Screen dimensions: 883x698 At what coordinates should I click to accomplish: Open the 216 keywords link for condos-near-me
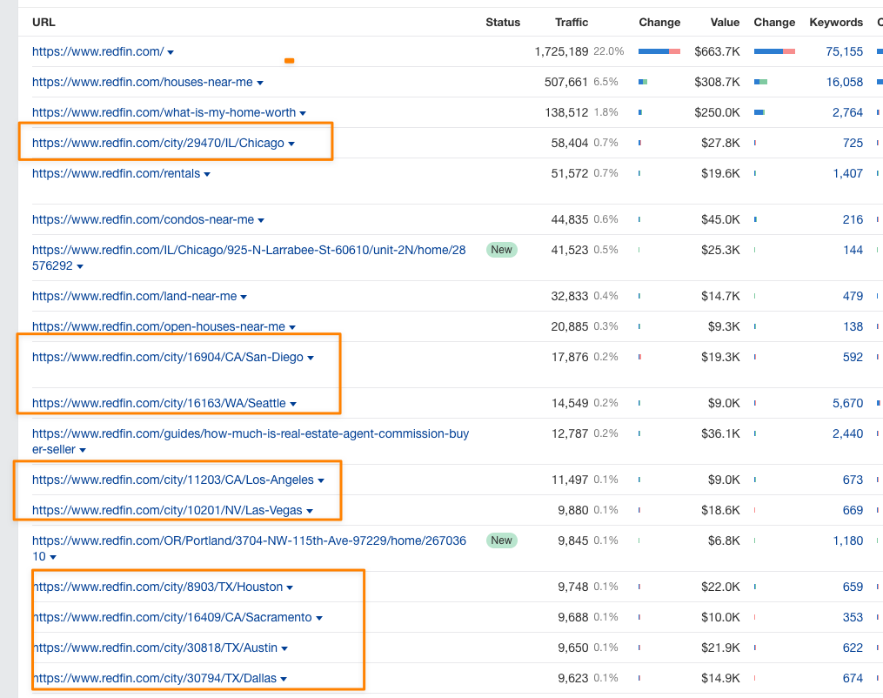coord(853,219)
